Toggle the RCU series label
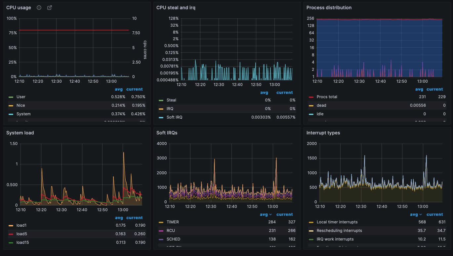This screenshot has height=256, width=453. point(171,231)
